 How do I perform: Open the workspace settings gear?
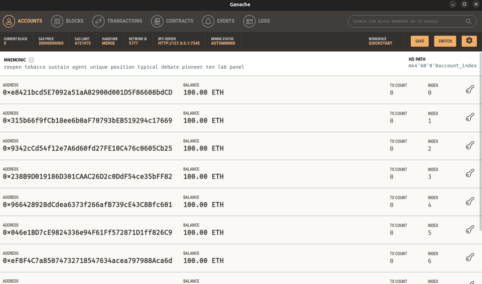(x=469, y=41)
